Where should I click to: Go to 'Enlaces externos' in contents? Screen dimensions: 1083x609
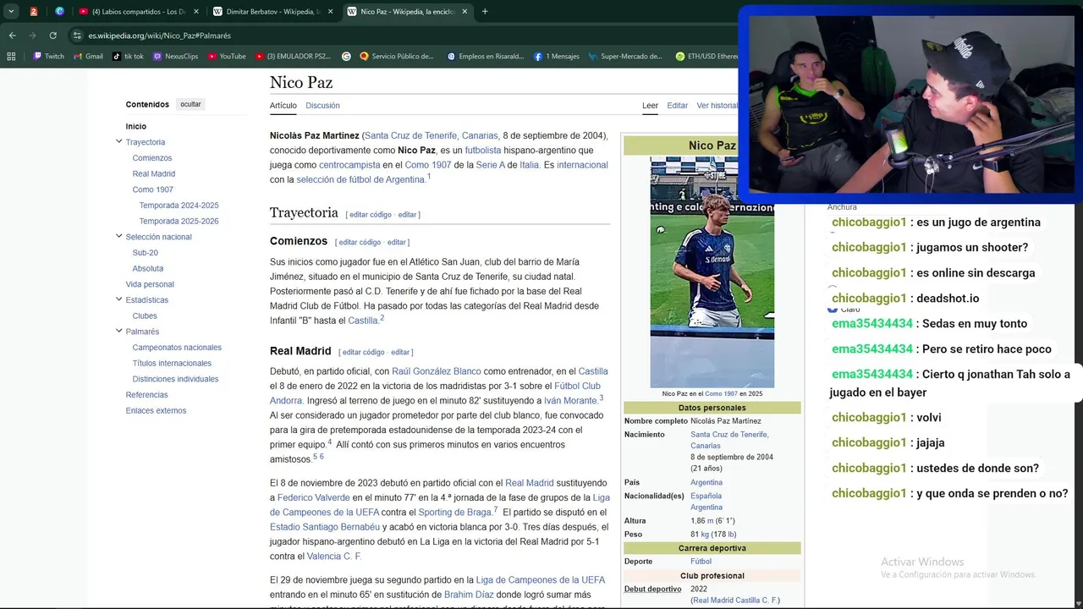coord(156,411)
